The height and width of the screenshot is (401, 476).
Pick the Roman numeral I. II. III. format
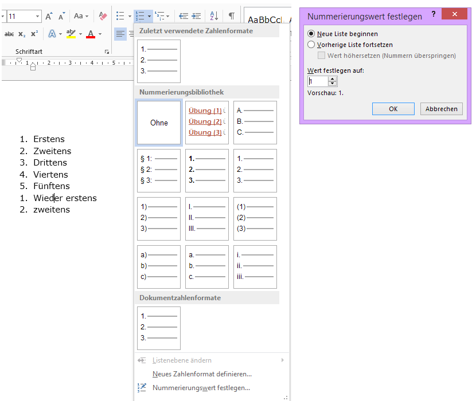pyautogui.click(x=207, y=219)
